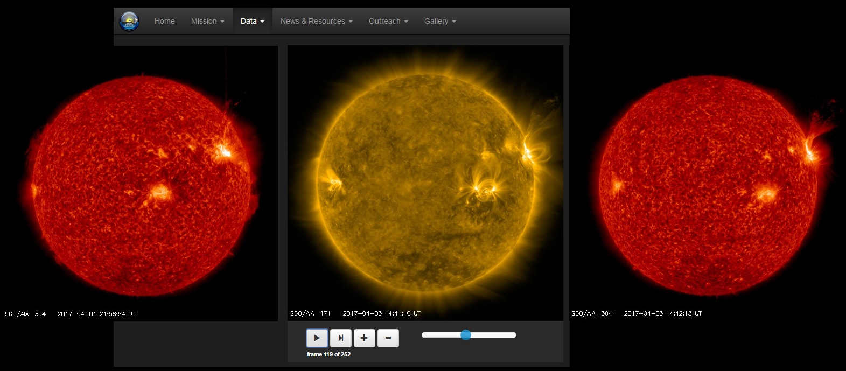Click slider track right of the handle
This screenshot has height=371, width=846.
click(493, 335)
